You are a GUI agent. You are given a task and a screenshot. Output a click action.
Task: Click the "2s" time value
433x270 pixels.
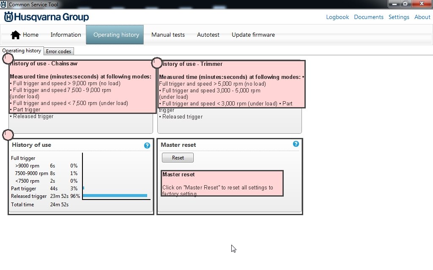52,181
